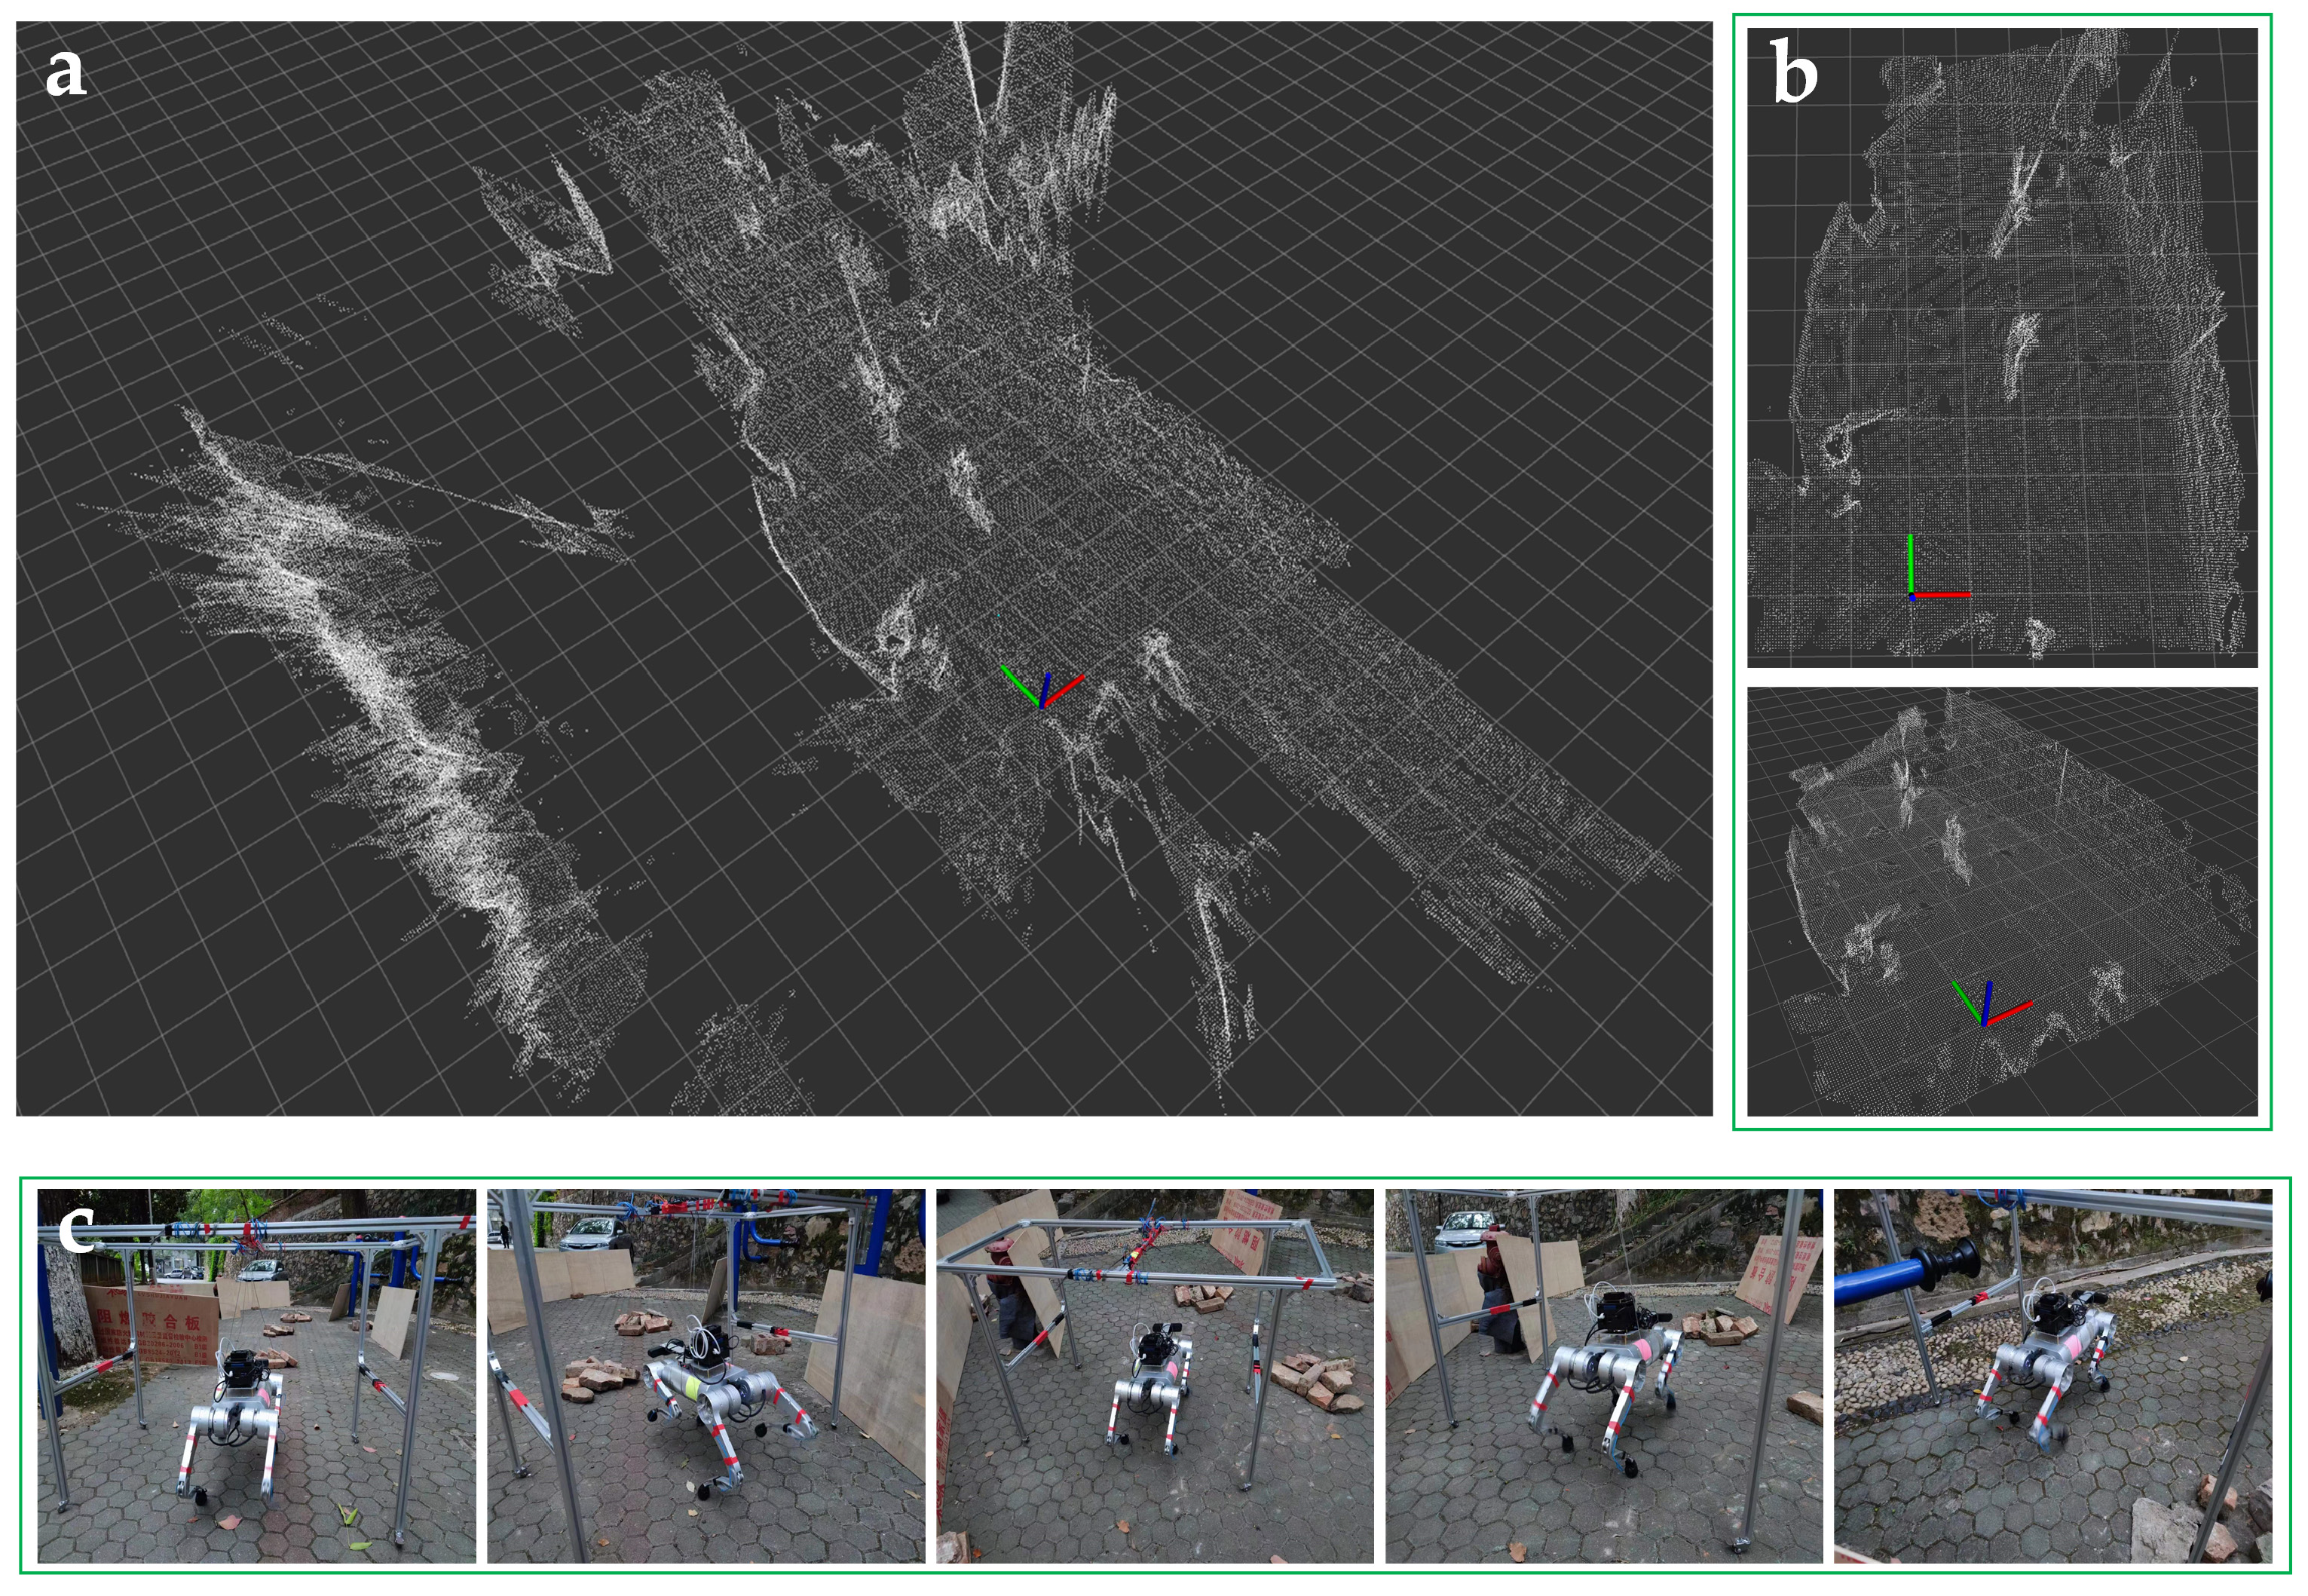
Task: Click the top-down point cloud map in panel b
Action: point(2002,347)
